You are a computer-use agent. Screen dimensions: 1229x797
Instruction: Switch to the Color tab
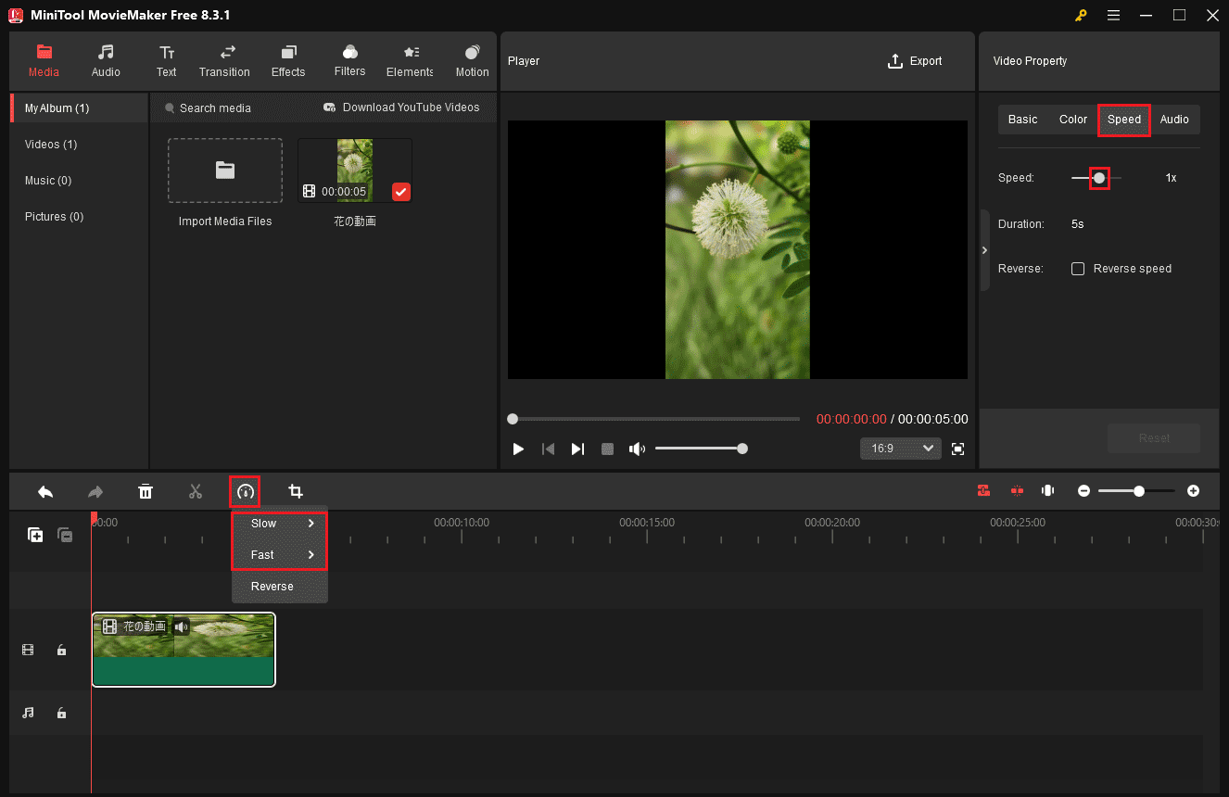(x=1073, y=120)
